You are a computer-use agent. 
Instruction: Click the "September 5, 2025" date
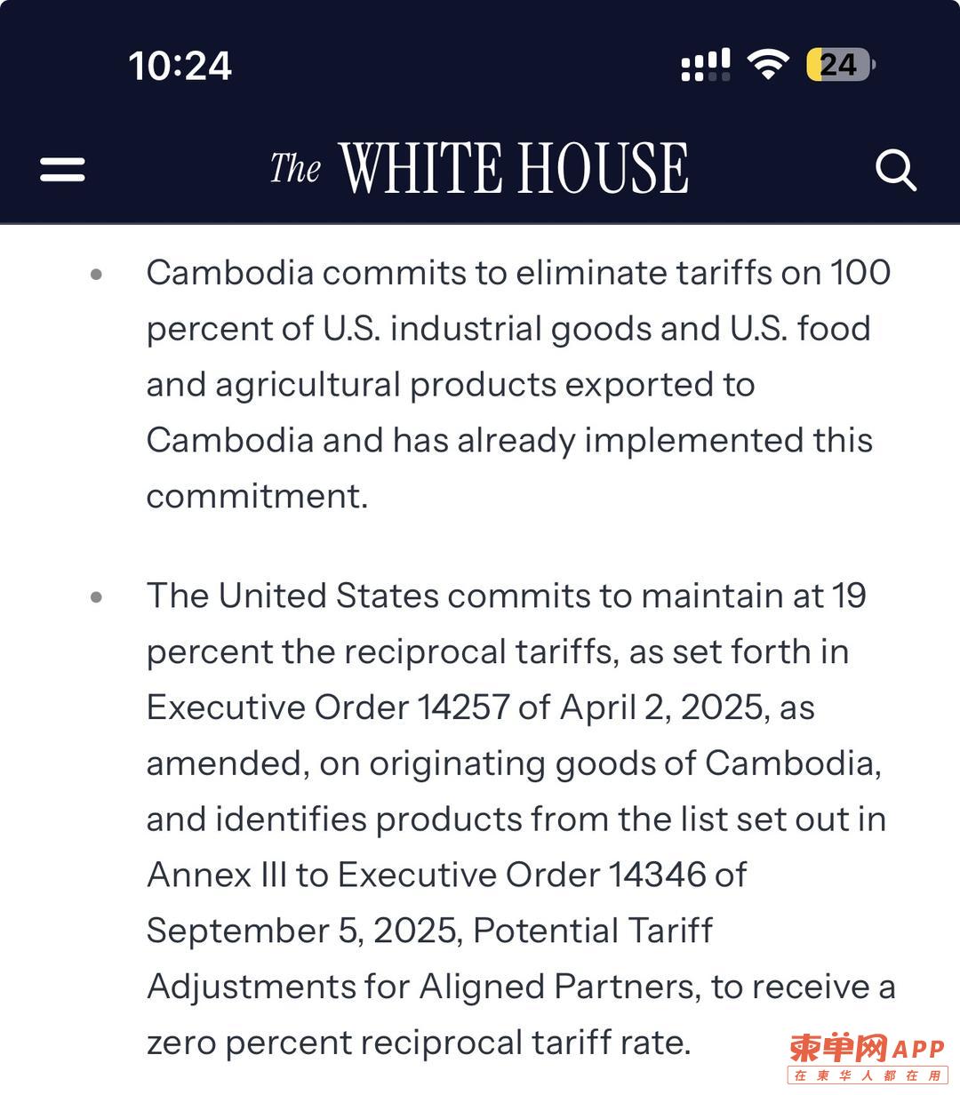tap(300, 931)
